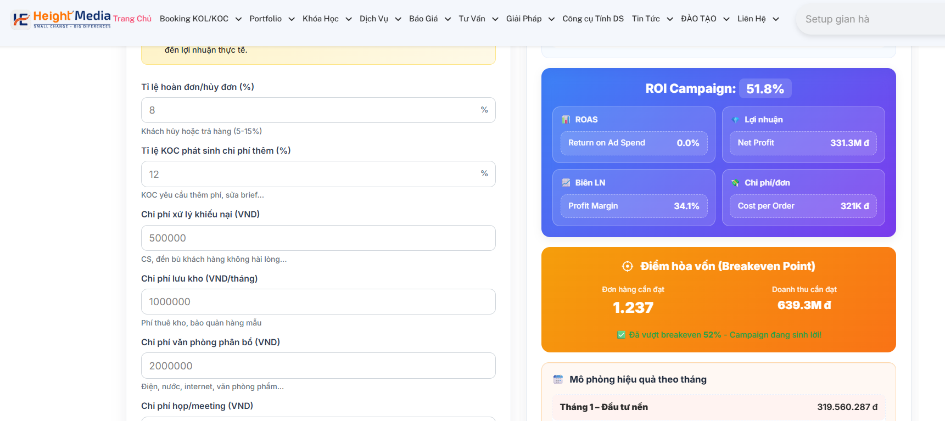Select the Profit Margin 34.1% row
The width and height of the screenshot is (945, 421).
click(634, 206)
